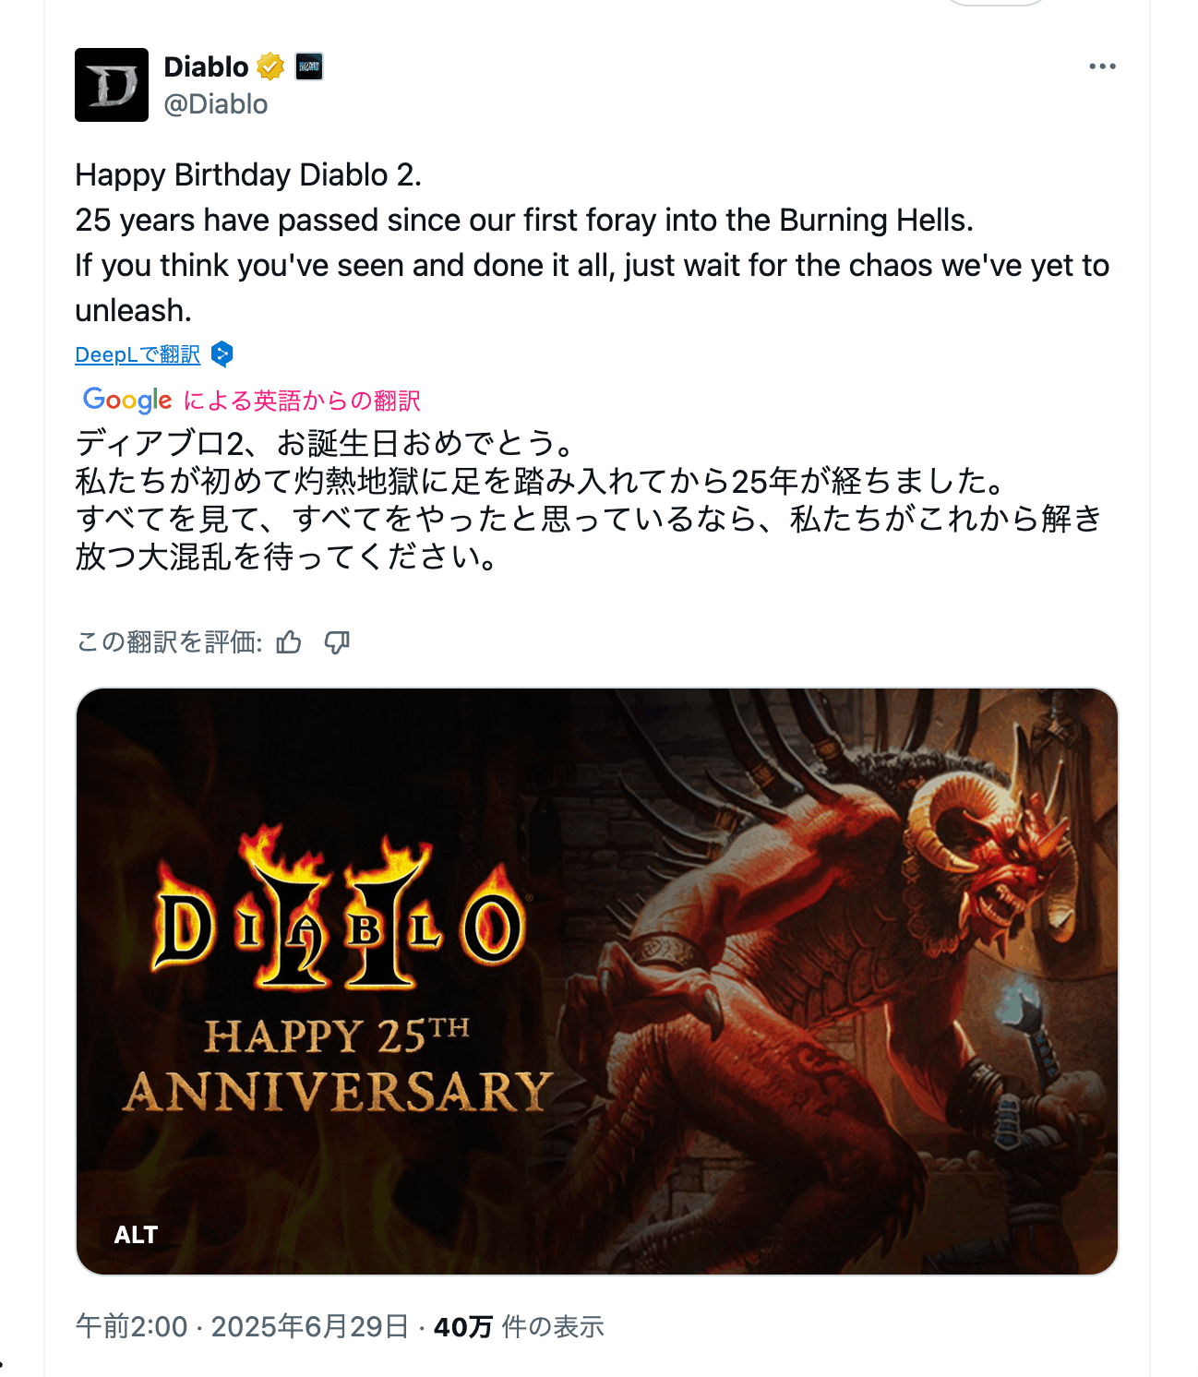Open the three-dot more options menu

coord(1102,66)
